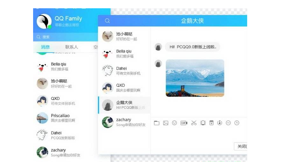Open Priscaliao conversation in main window

[66, 118]
